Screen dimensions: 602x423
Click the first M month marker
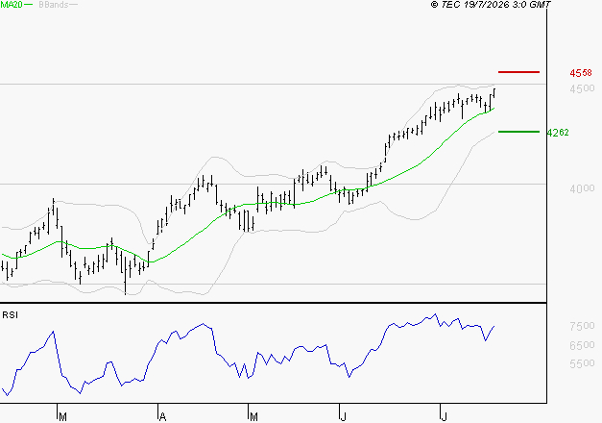tap(63, 417)
